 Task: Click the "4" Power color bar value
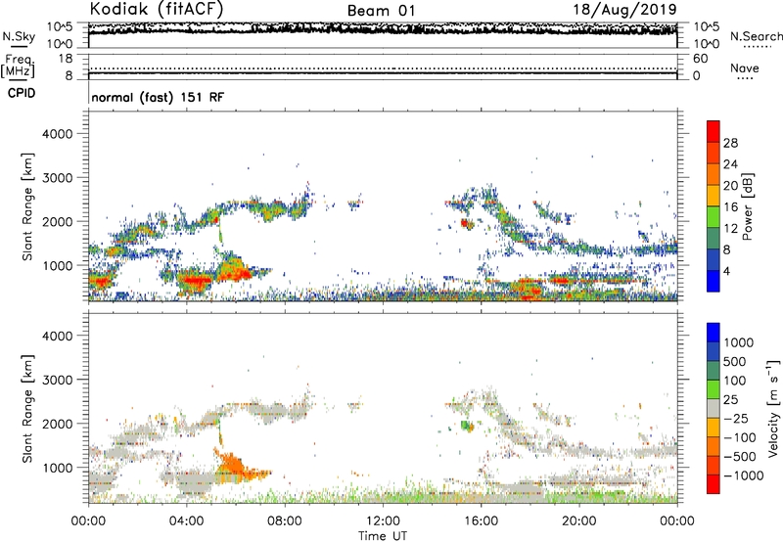click(727, 272)
